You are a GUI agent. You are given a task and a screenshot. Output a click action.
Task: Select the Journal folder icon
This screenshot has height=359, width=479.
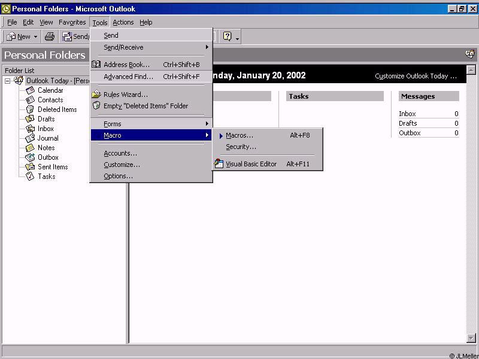tap(30, 138)
